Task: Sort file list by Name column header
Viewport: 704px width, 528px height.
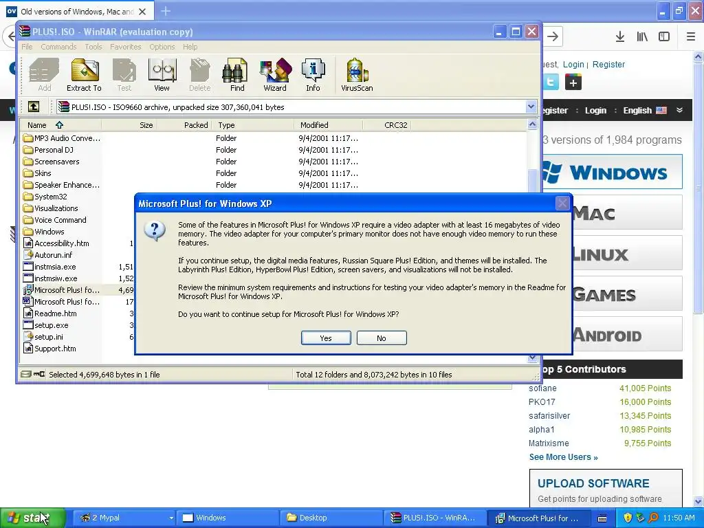Action: coord(60,125)
